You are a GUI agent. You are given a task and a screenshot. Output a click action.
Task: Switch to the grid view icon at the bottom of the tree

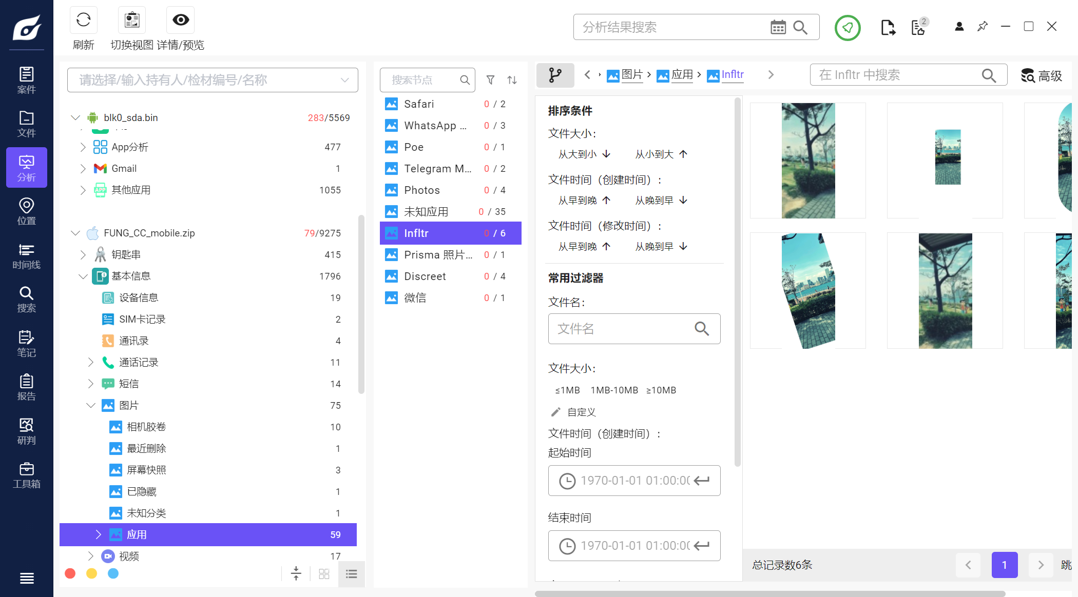click(x=324, y=574)
